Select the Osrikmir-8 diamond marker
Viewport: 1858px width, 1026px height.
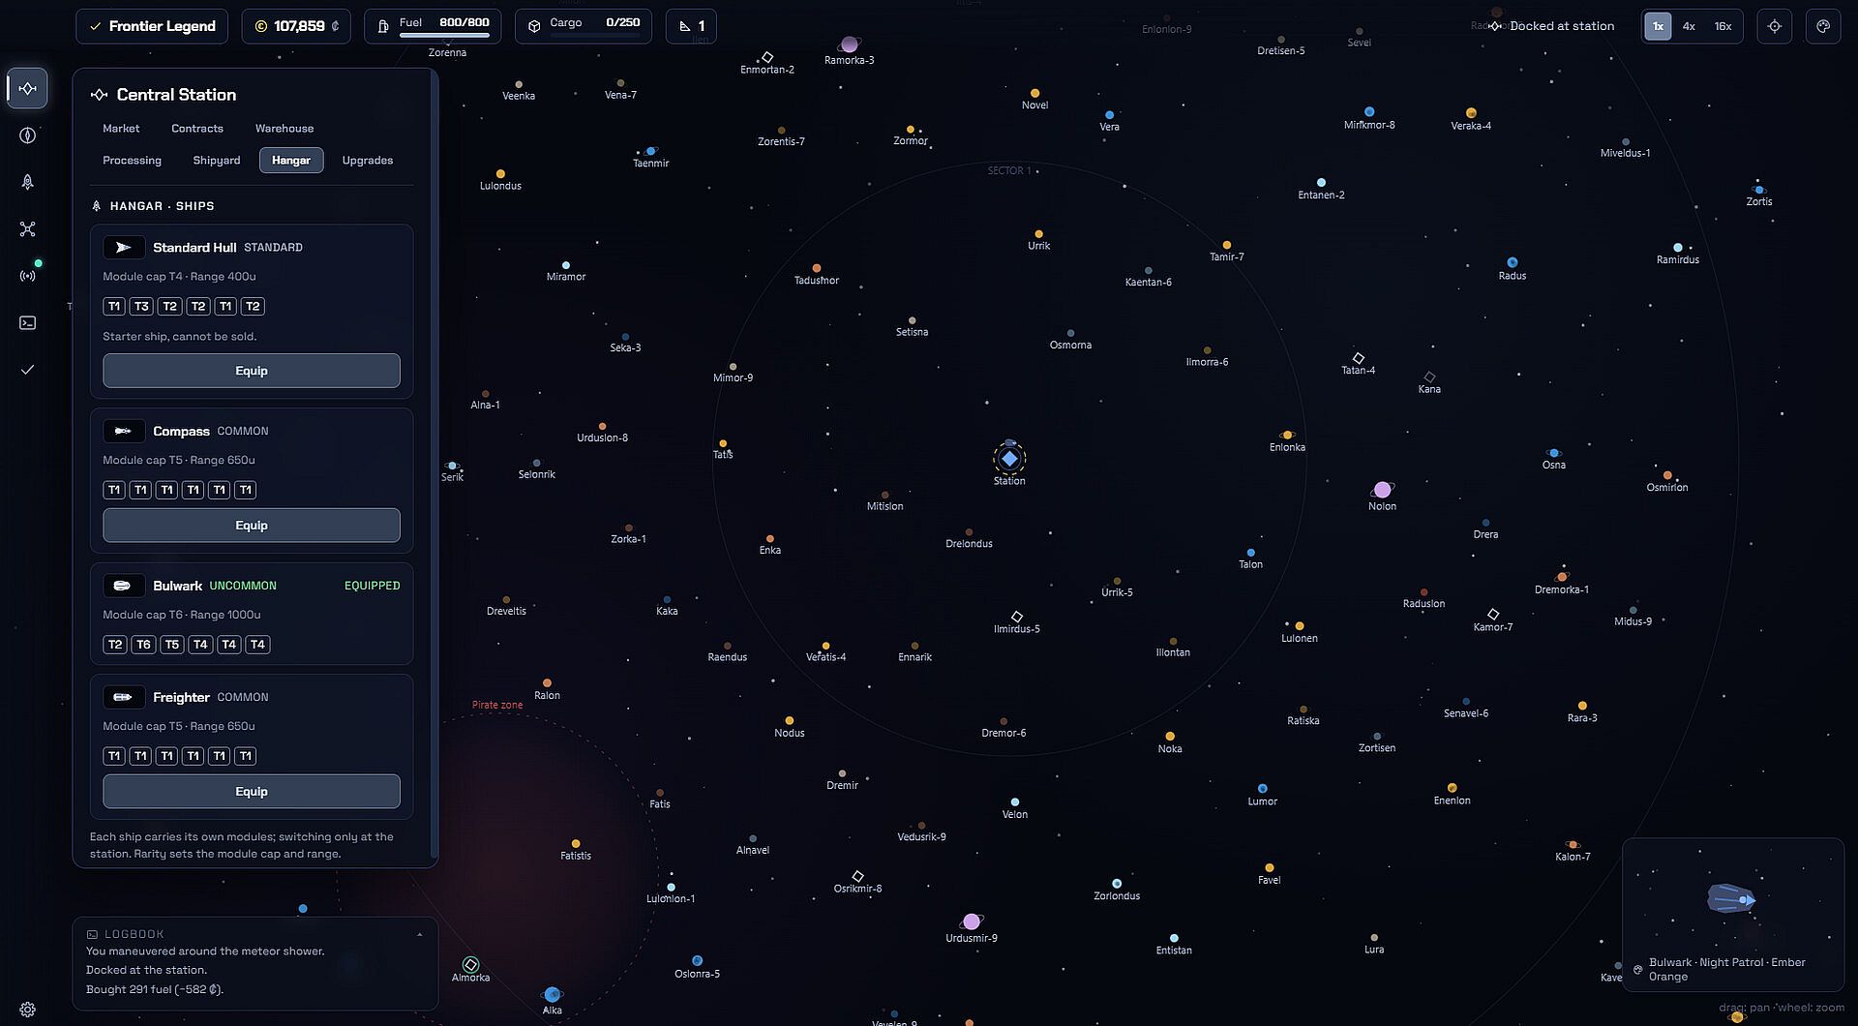[857, 876]
